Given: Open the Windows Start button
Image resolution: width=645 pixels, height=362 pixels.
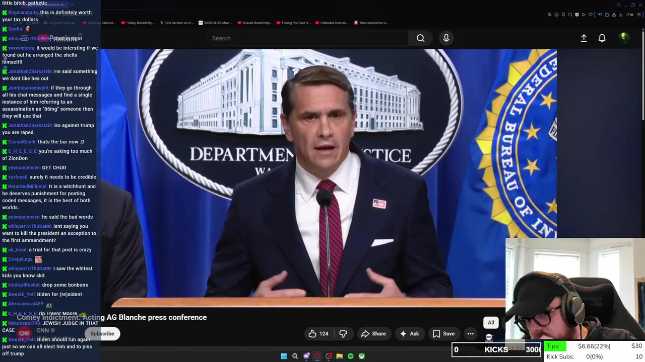Looking at the screenshot, I should click(x=284, y=356).
